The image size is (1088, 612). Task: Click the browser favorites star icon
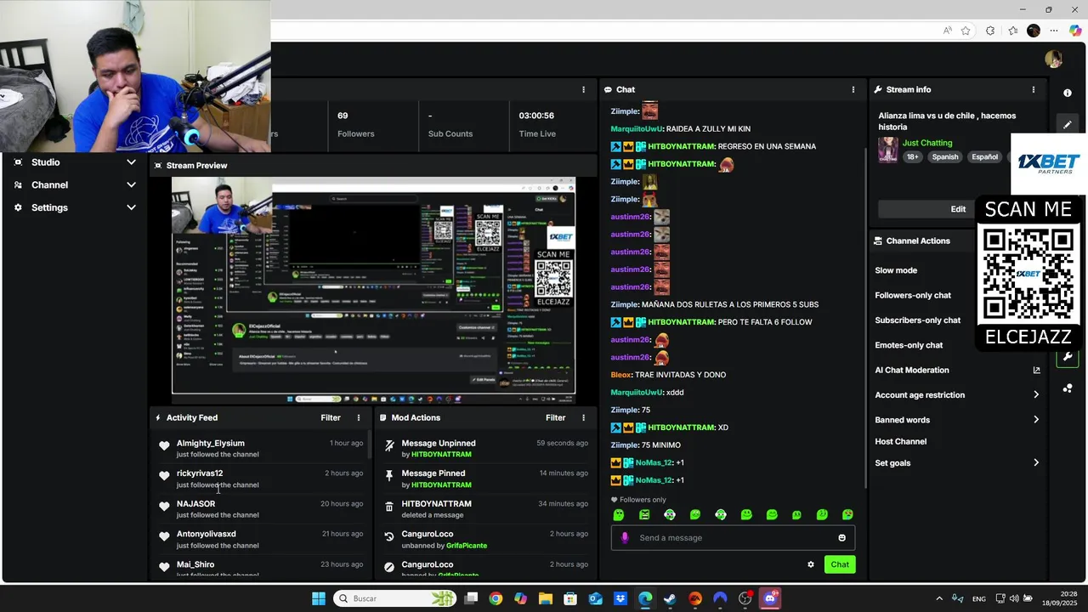click(x=966, y=31)
